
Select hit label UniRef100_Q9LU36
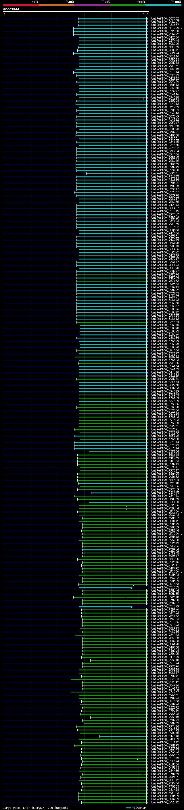click(165, 363)
